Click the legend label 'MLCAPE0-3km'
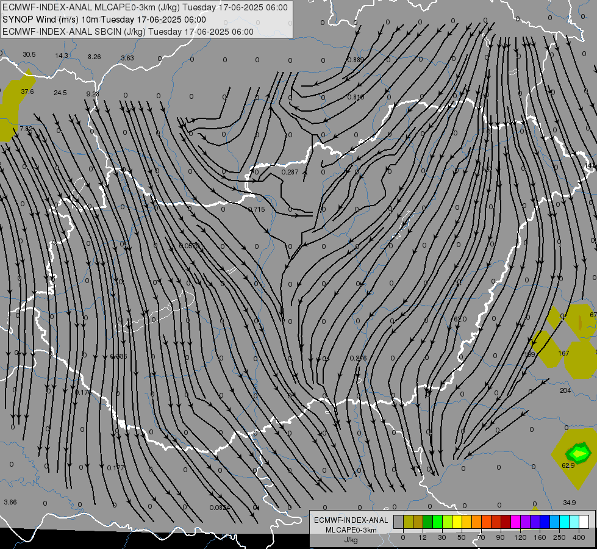The height and width of the screenshot is (549, 597). point(351,530)
